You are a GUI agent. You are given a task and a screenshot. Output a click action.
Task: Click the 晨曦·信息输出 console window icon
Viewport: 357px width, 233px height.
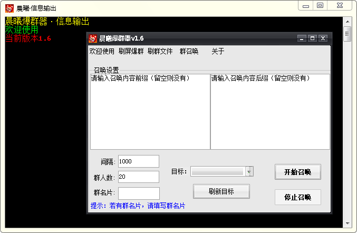pyautogui.click(x=9, y=8)
